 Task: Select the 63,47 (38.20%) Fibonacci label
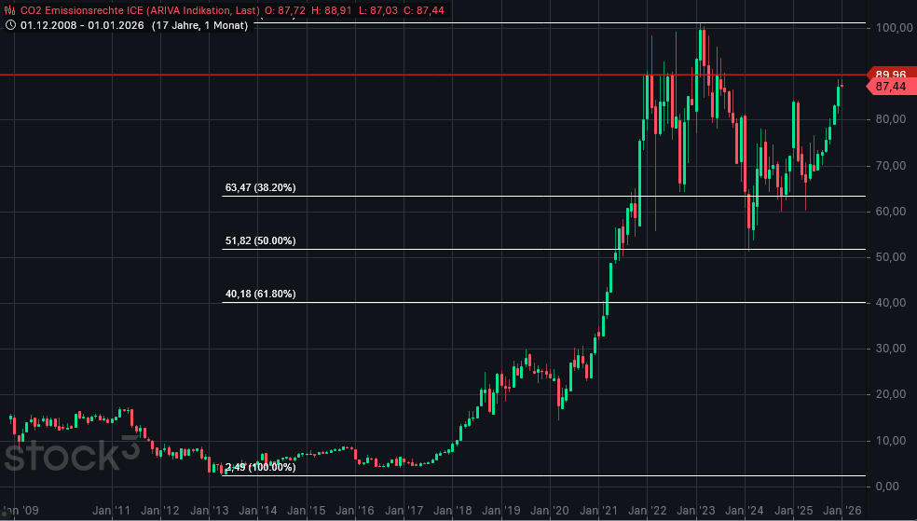point(260,188)
